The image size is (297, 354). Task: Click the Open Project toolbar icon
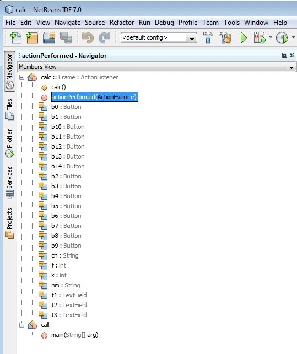(49, 37)
